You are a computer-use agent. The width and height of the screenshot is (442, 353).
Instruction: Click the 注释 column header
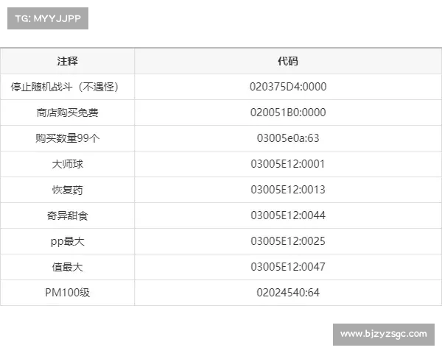tap(67, 61)
